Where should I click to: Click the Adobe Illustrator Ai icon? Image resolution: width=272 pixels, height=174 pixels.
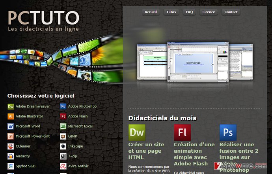pos(11,116)
